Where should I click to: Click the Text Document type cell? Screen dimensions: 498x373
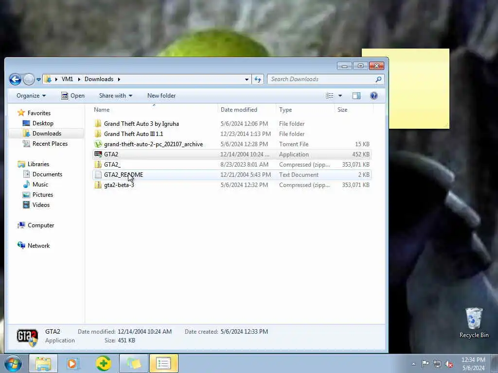click(x=299, y=174)
